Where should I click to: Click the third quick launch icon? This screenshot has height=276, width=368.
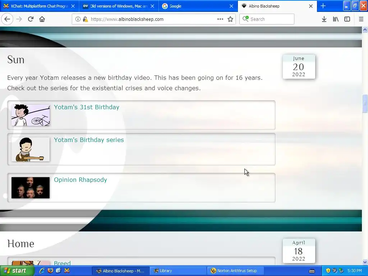pyautogui.click(x=59, y=271)
